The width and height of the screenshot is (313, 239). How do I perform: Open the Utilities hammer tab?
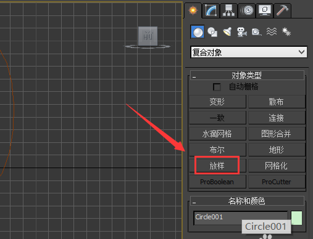(282, 10)
